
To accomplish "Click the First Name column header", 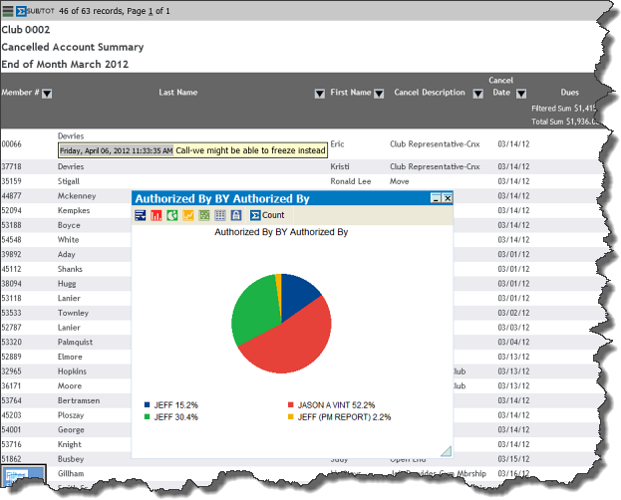I will click(x=351, y=93).
